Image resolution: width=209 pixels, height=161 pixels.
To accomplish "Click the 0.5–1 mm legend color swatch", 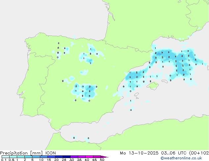I will 13,157.
